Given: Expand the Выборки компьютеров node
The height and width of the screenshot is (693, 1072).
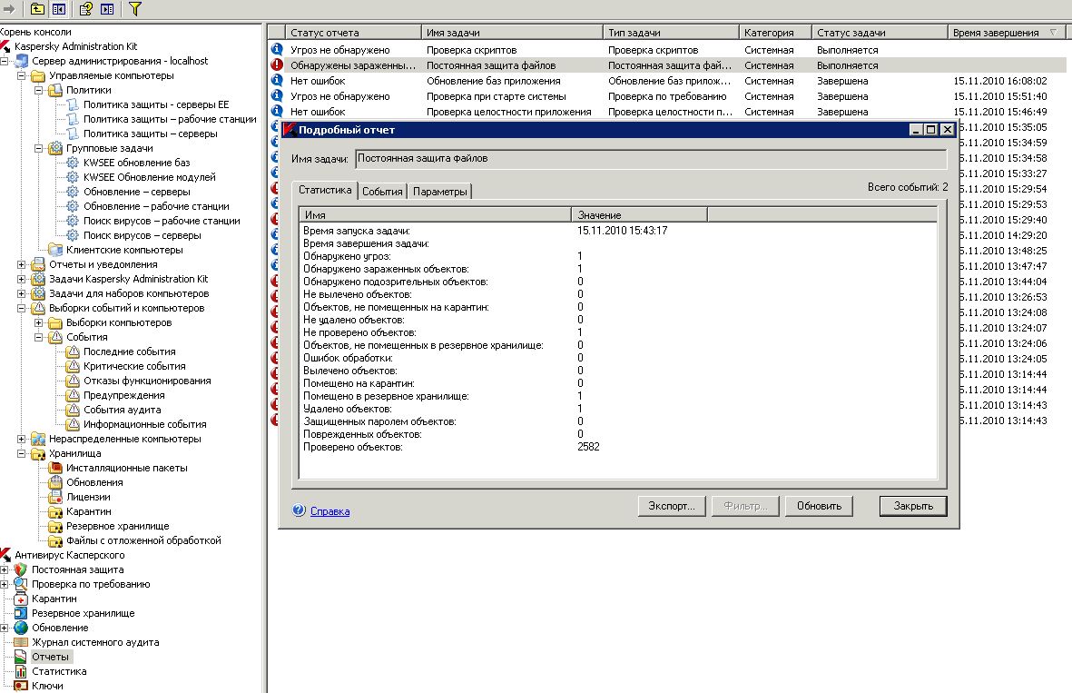Looking at the screenshot, I should pyautogui.click(x=38, y=323).
